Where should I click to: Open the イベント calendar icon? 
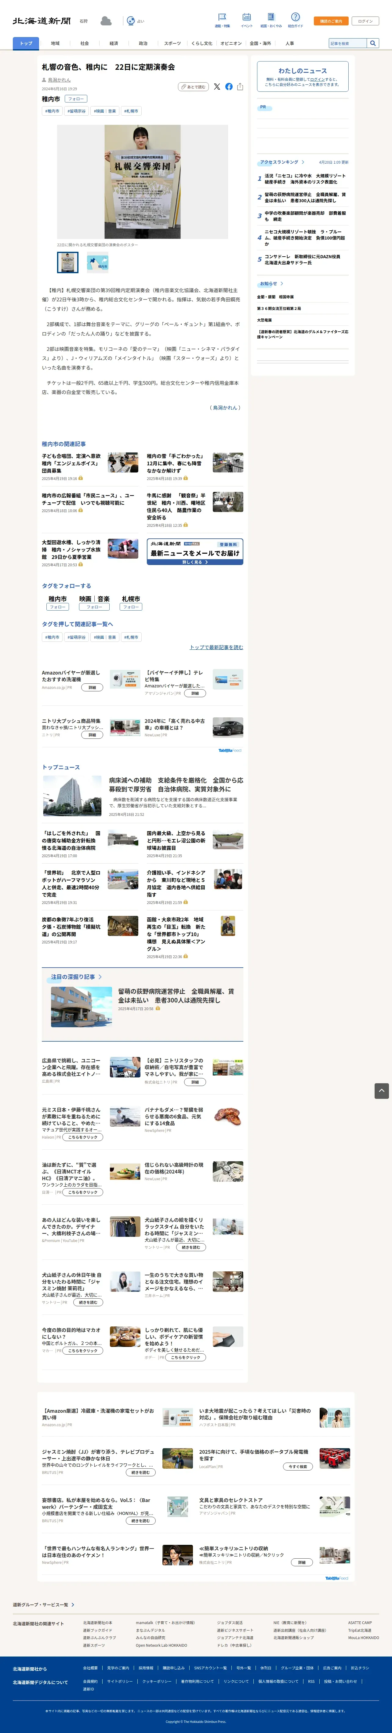point(246,17)
